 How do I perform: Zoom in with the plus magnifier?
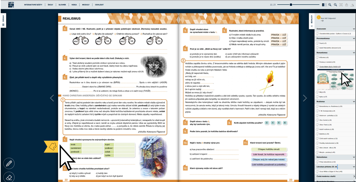pyautogui.click(x=330, y=5)
